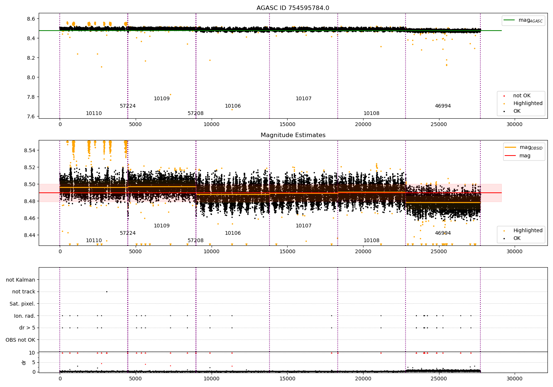Click OBSID label 46994 in Magnitude Estimates plot

point(443,233)
